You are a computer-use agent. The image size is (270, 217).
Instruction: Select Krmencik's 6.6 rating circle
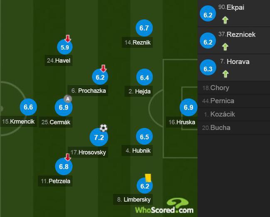point(28,107)
